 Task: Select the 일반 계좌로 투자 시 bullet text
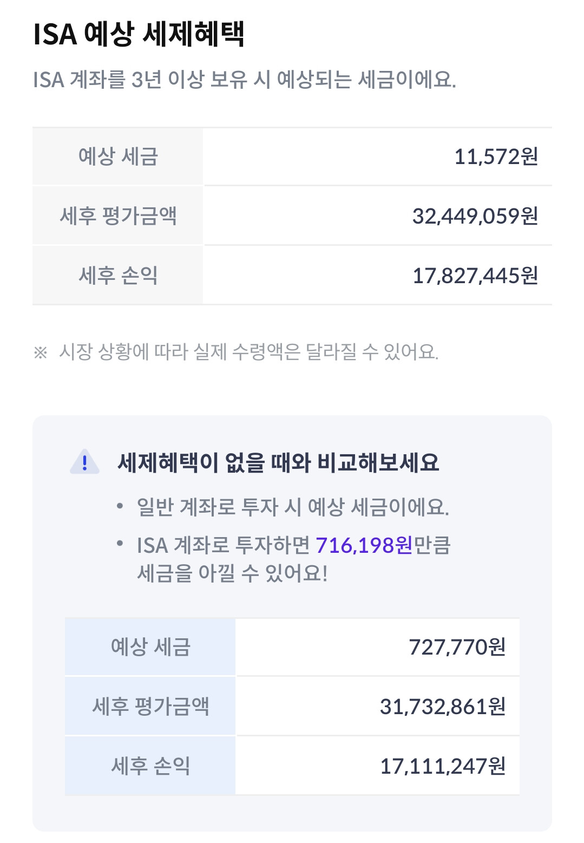click(292, 507)
